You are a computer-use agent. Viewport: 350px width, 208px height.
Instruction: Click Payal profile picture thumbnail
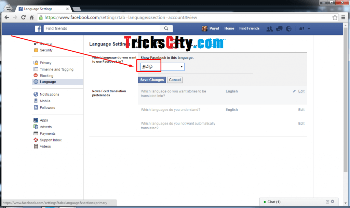point(205,28)
